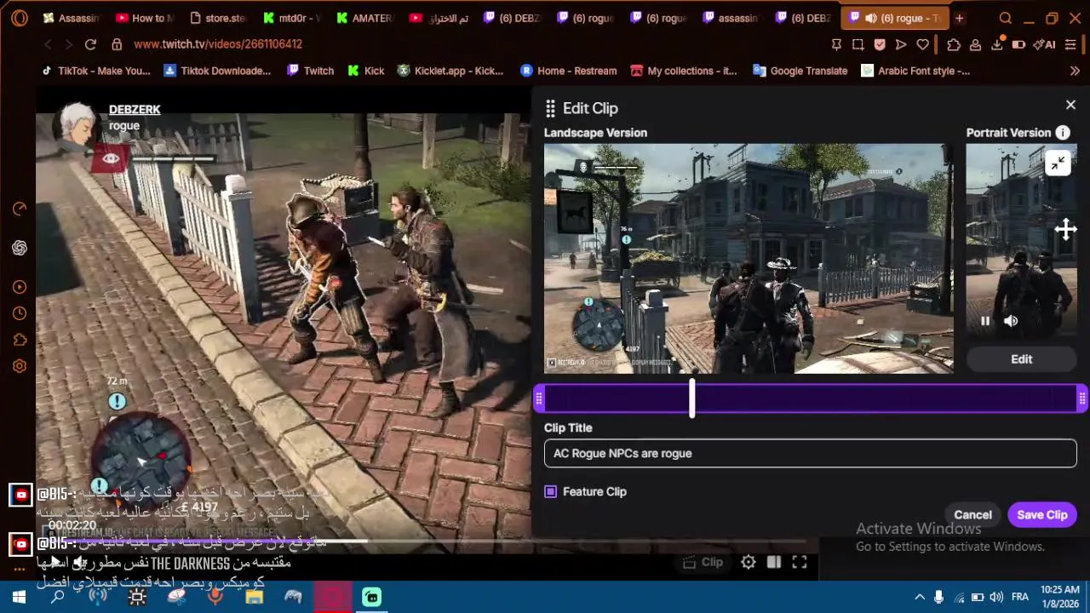The image size is (1090, 613).
Task: Open the Kicklet.app bookmark
Action: click(450, 71)
